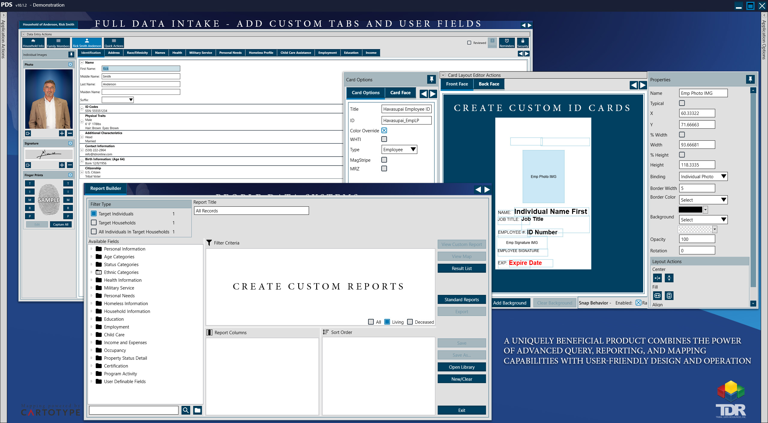Click the folder icon beside search box

click(x=197, y=410)
